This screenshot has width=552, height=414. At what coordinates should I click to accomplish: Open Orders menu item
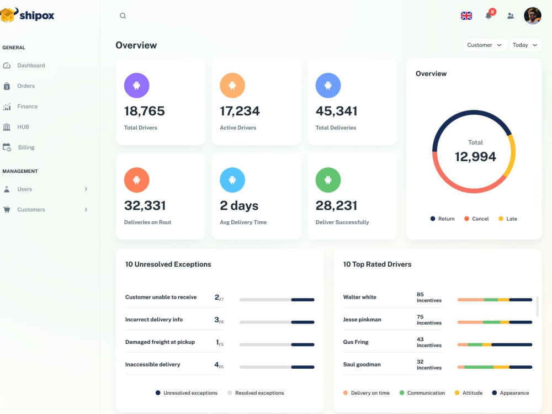[x=26, y=86]
